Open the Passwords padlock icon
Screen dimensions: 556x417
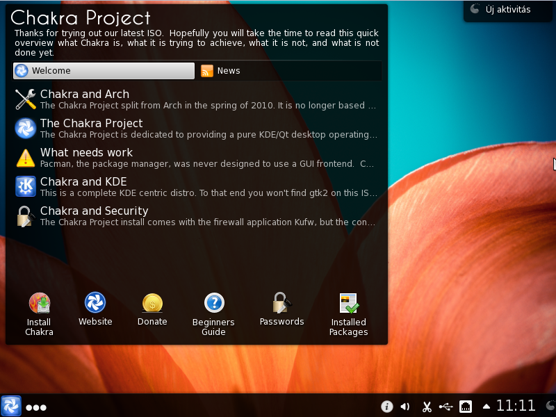coord(282,302)
